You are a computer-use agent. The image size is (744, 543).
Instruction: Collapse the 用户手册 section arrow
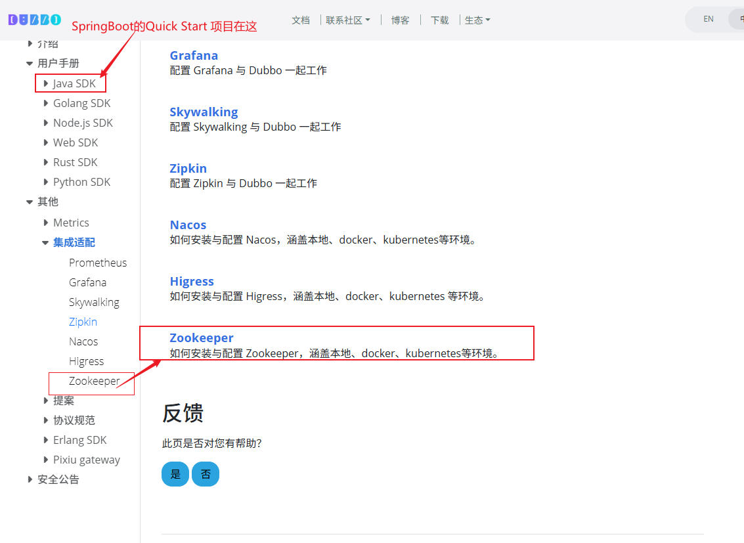click(x=30, y=64)
